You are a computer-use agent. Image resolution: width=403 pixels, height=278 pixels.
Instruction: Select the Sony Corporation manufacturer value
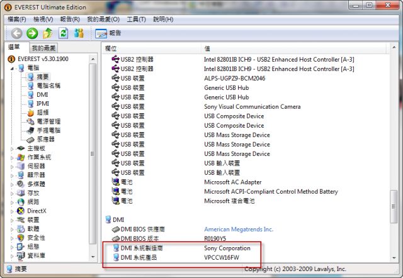(227, 248)
